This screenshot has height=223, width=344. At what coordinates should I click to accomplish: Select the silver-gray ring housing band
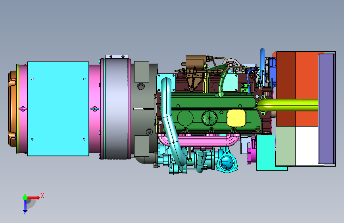click(117, 109)
